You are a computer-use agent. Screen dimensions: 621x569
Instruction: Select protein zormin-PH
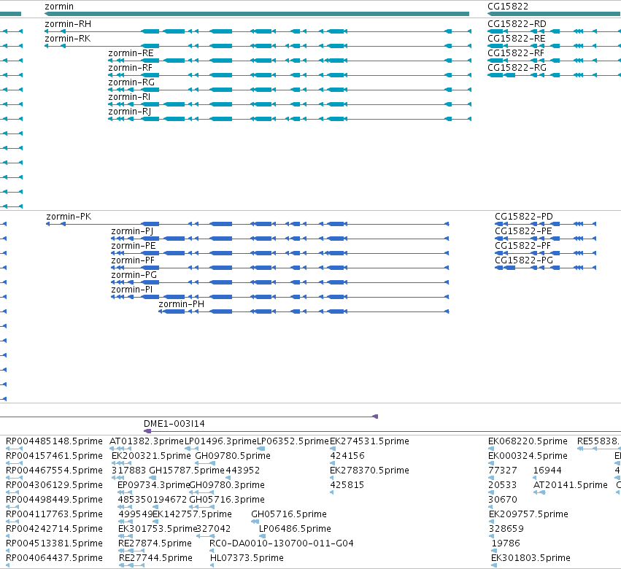(304, 311)
